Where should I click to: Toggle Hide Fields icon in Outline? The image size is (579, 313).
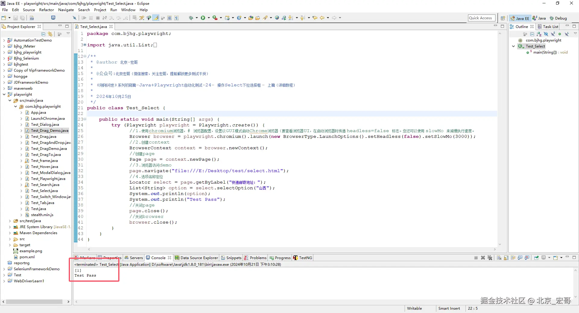(x=546, y=34)
